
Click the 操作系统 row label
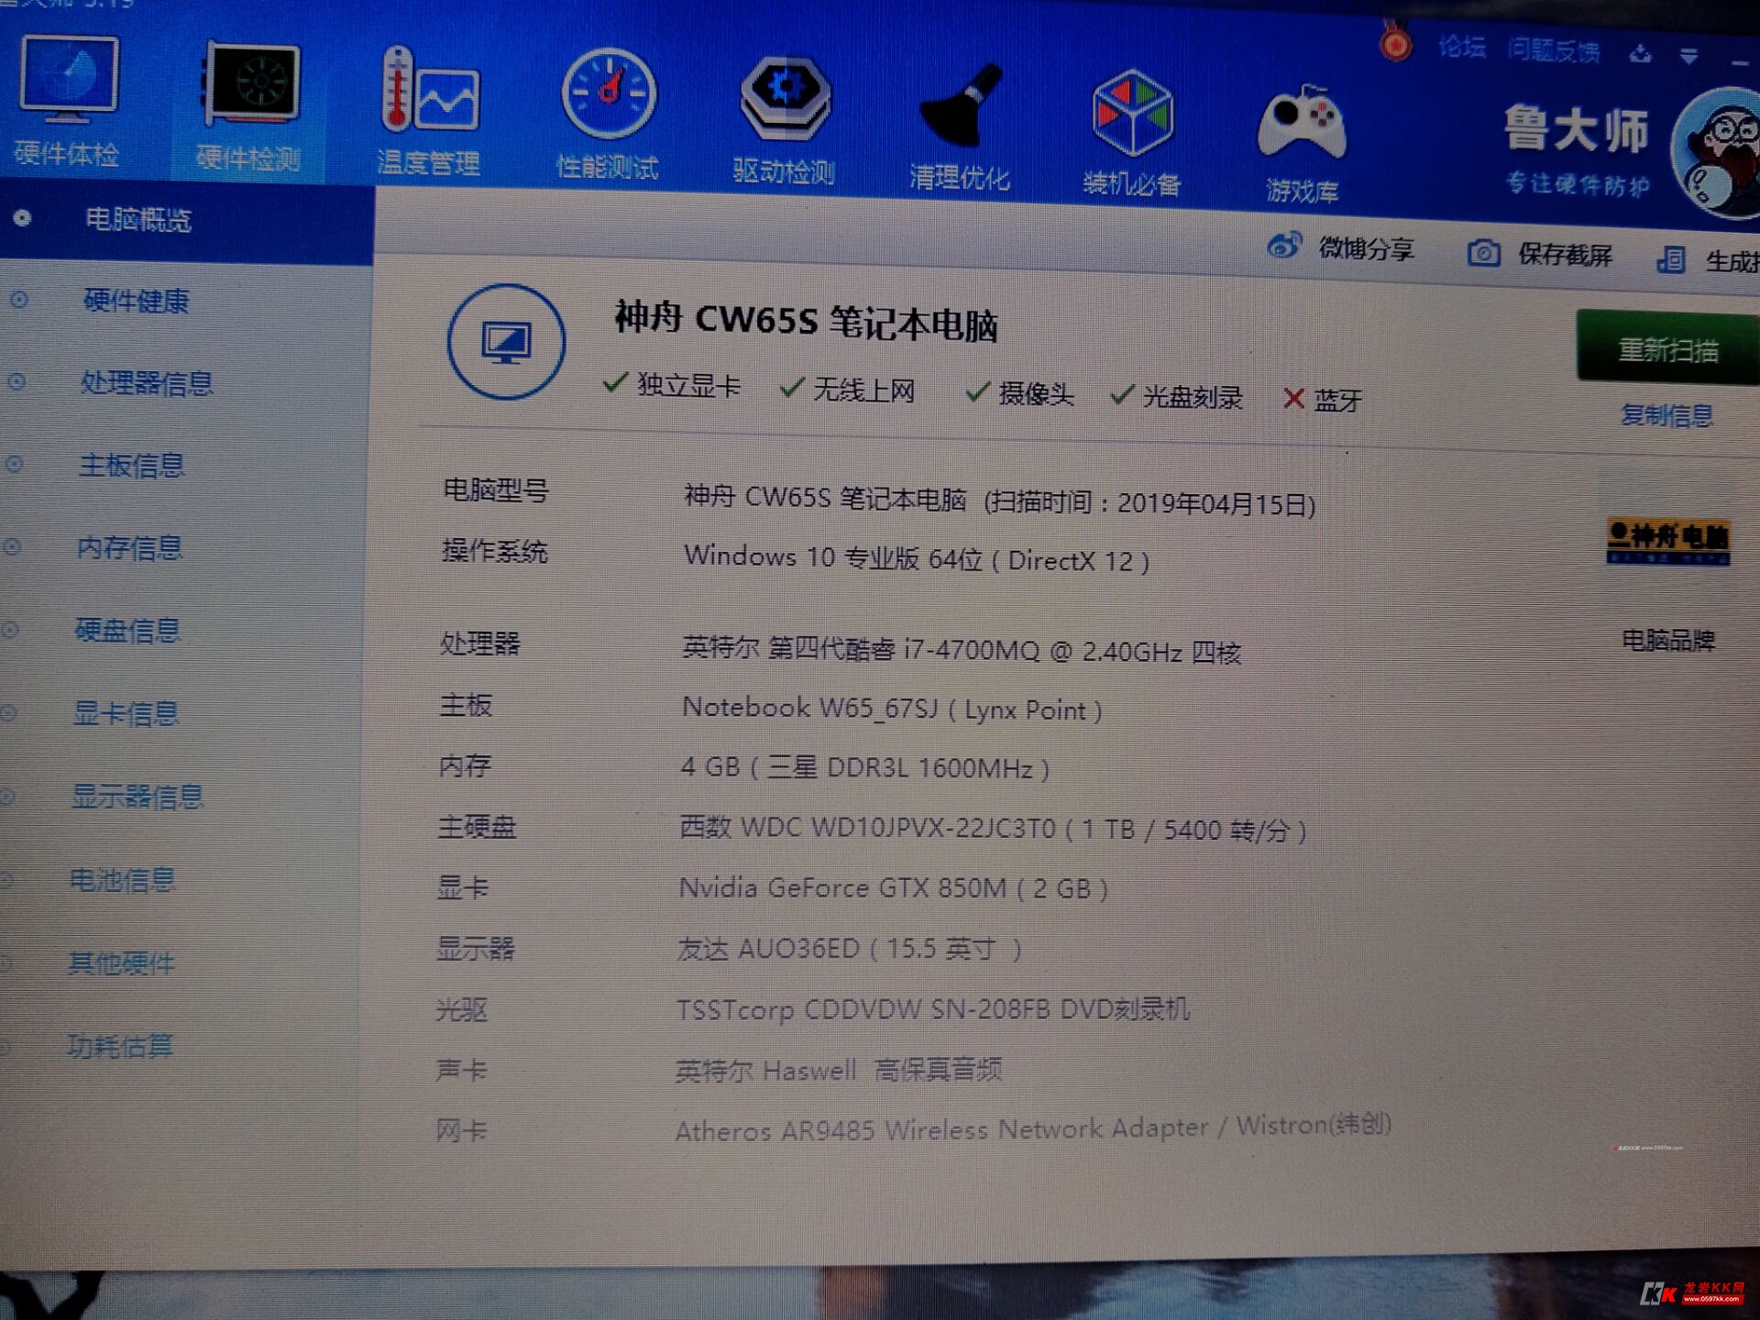(x=495, y=551)
